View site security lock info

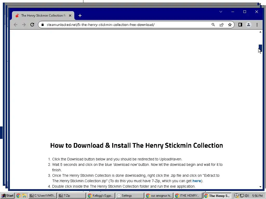43,25
